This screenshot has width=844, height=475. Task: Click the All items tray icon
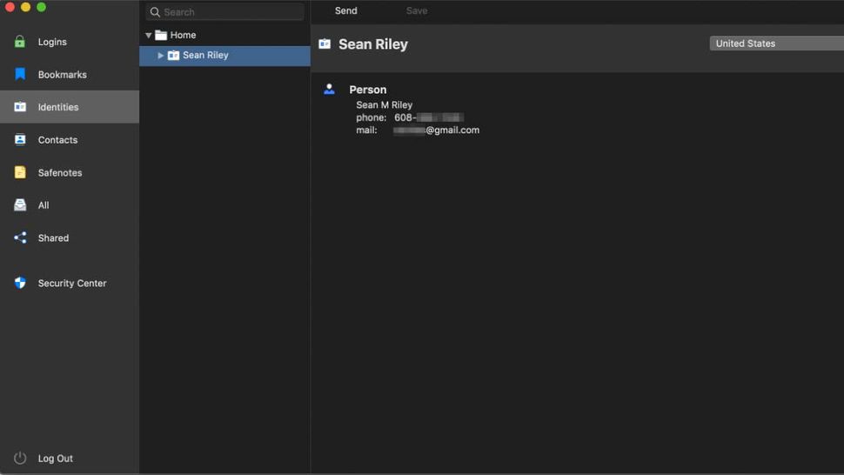[x=20, y=205]
